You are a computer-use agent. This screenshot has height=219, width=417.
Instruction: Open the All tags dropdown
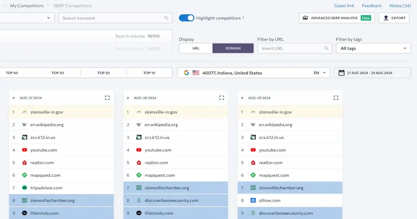pyautogui.click(x=374, y=48)
